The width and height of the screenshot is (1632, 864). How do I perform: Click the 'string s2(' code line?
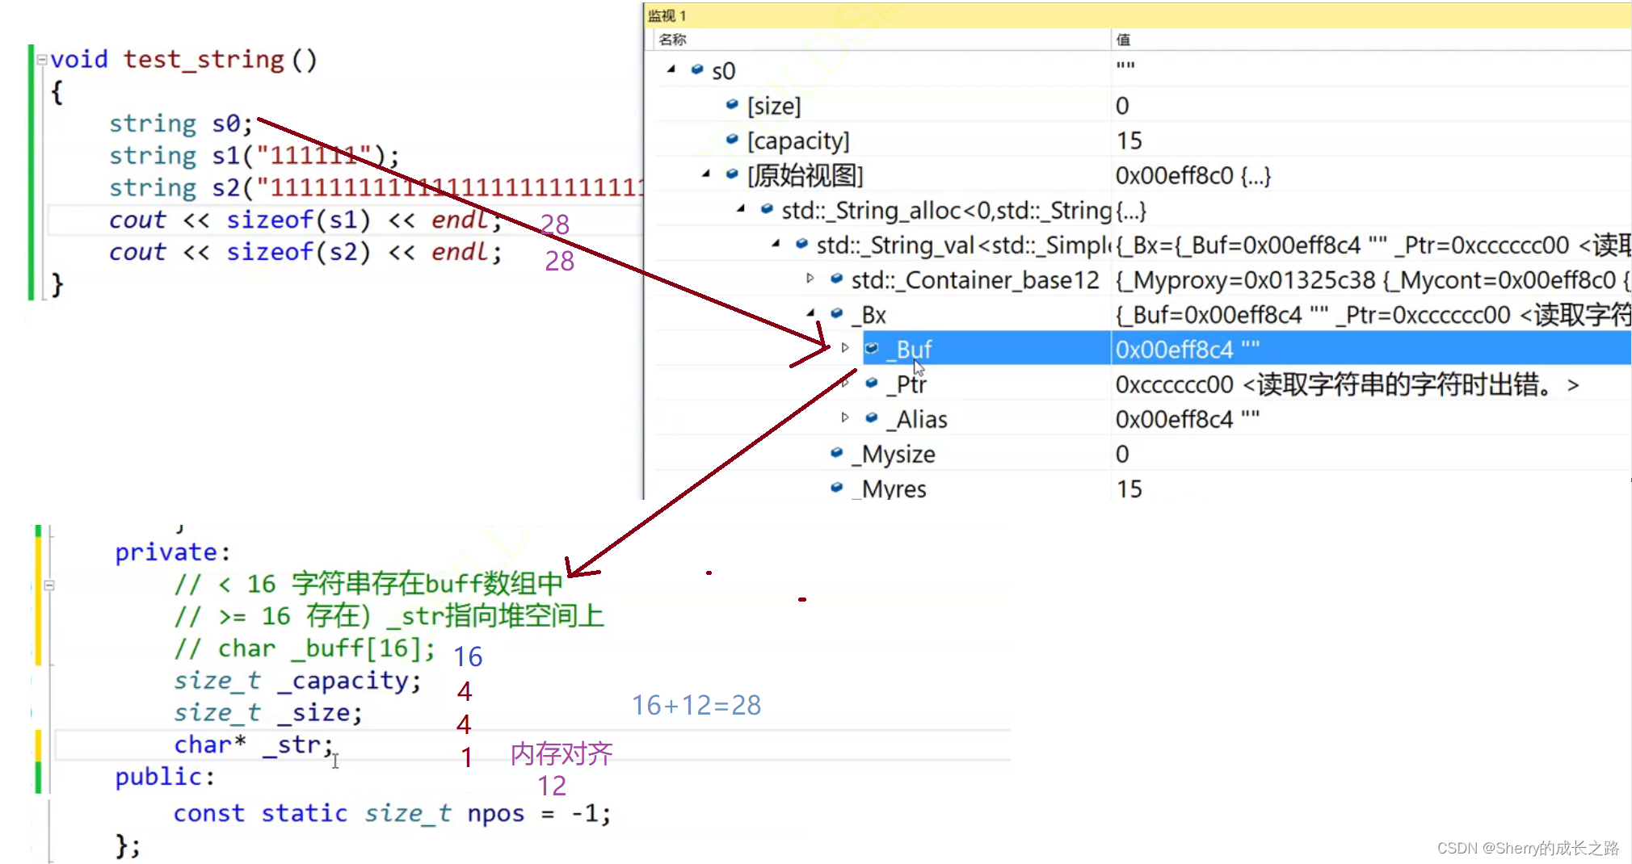click(375, 187)
